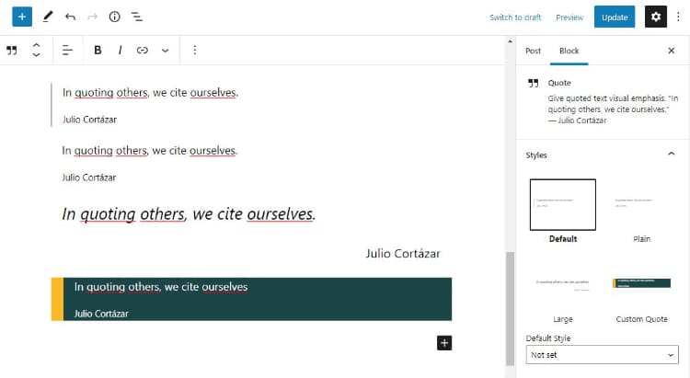This screenshot has height=378, width=690.
Task: Open the Options three-dot menu in top bar
Action: point(678,17)
